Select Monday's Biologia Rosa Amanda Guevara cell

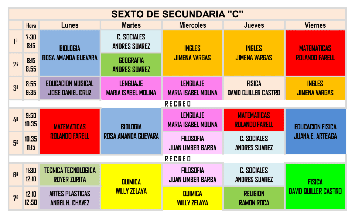coord(70,53)
